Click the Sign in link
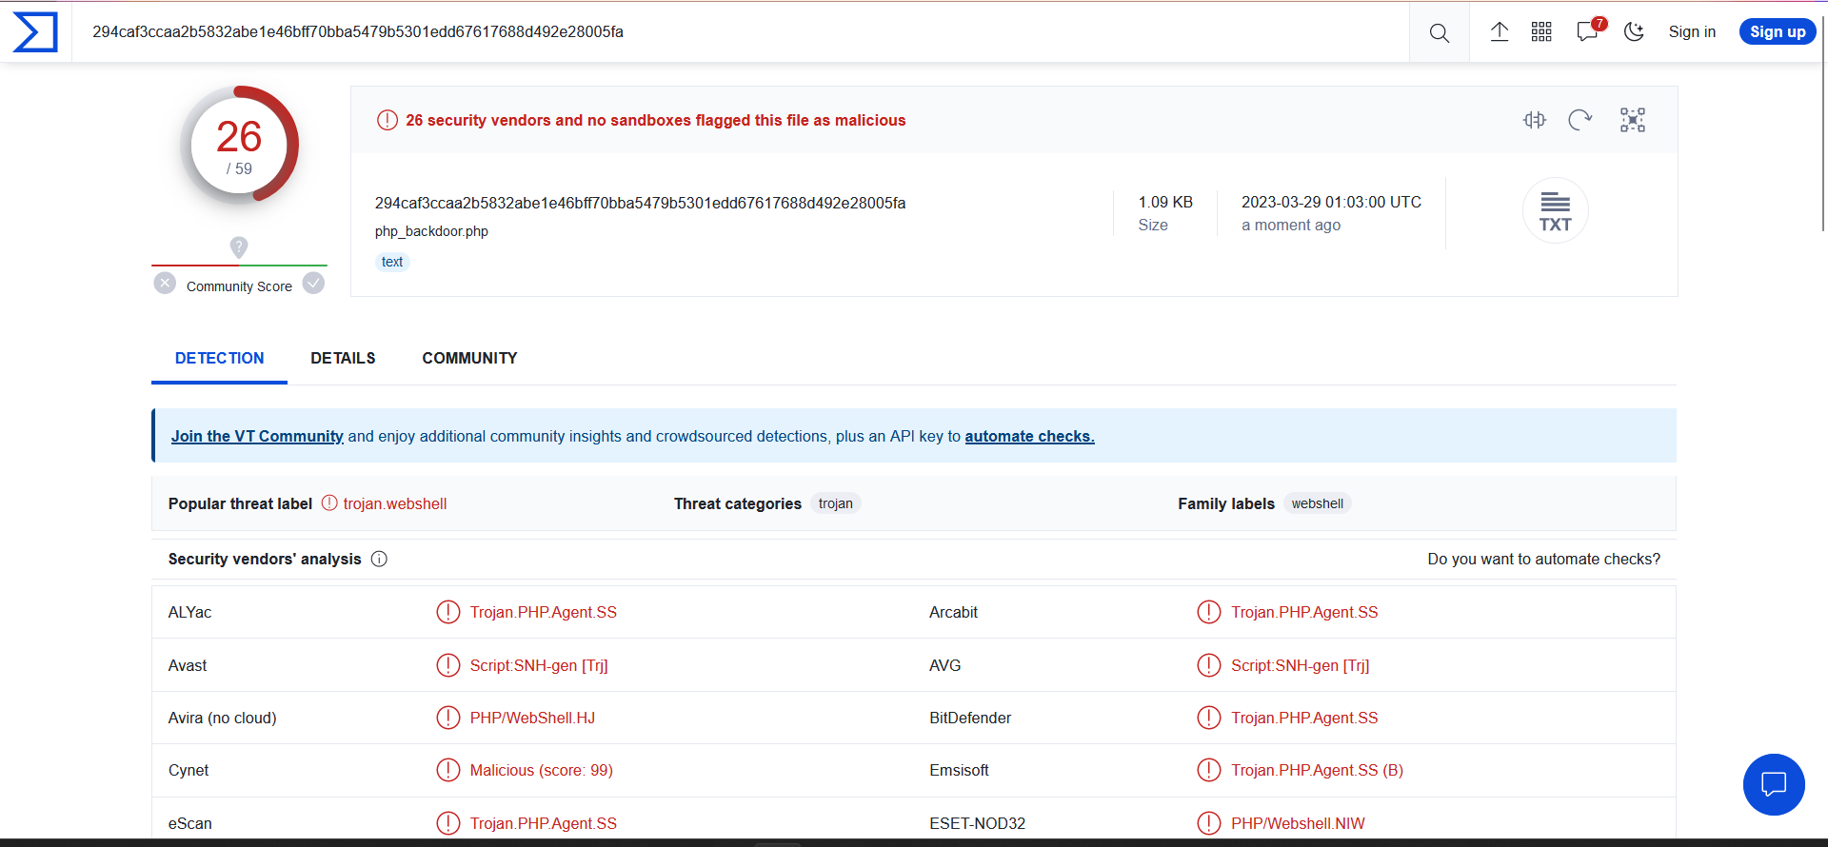 pos(1692,31)
